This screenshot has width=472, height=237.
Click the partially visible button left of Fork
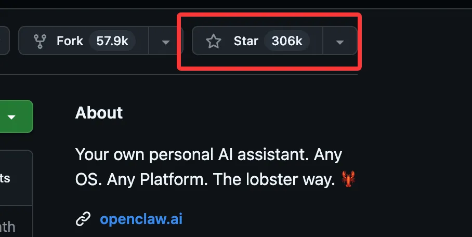coord(4,41)
